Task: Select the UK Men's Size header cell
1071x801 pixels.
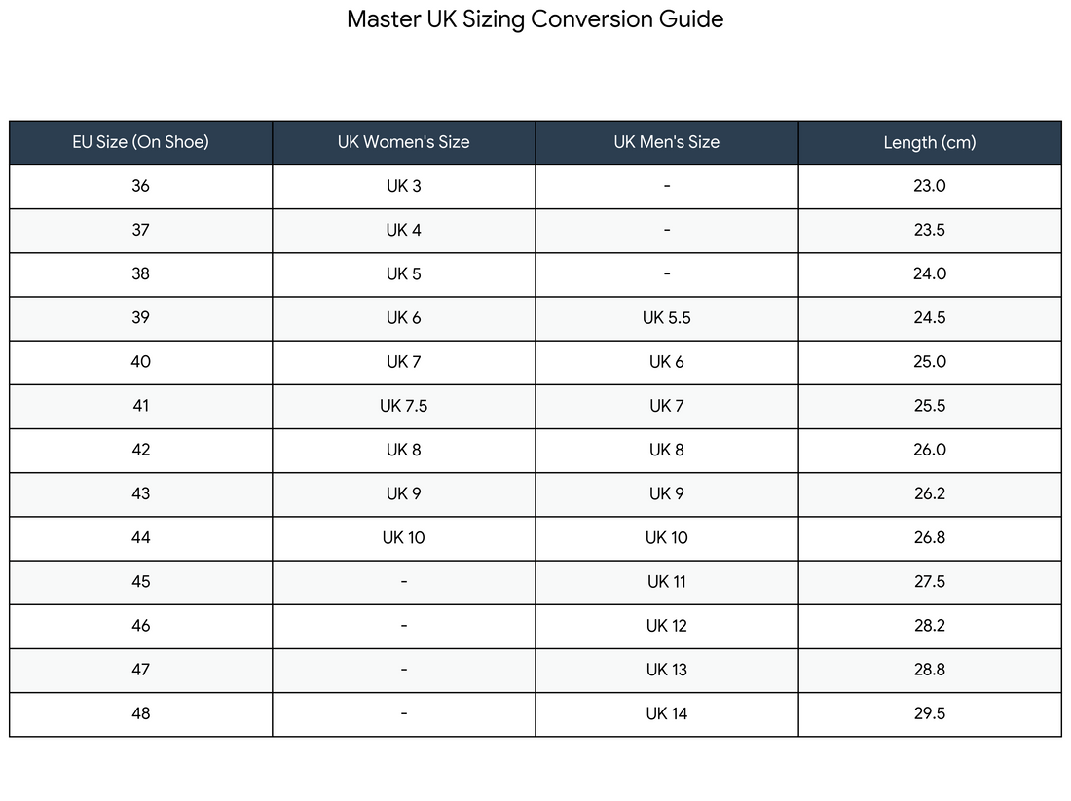Action: [667, 143]
